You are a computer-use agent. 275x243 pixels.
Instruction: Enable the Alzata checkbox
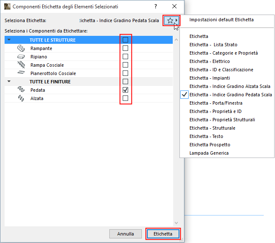click(x=125, y=98)
